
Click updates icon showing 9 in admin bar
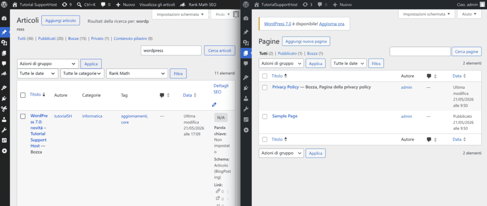coord(67,5)
